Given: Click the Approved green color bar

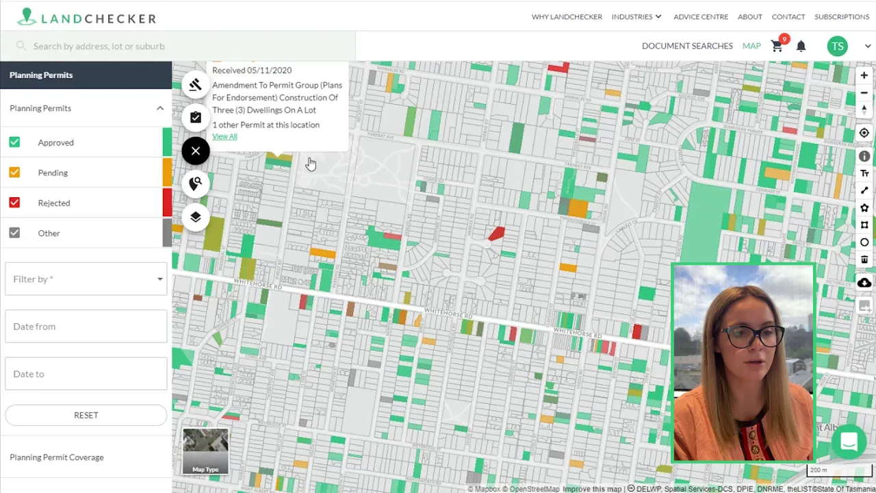Looking at the screenshot, I should 167,142.
